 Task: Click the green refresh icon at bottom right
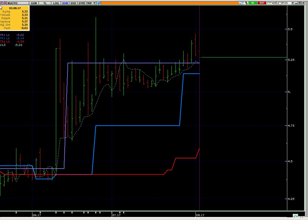(295, 216)
